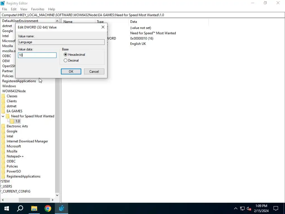Viewport: 285px width, 214px height.
Task: Open the Edit menu
Action: [14, 9]
